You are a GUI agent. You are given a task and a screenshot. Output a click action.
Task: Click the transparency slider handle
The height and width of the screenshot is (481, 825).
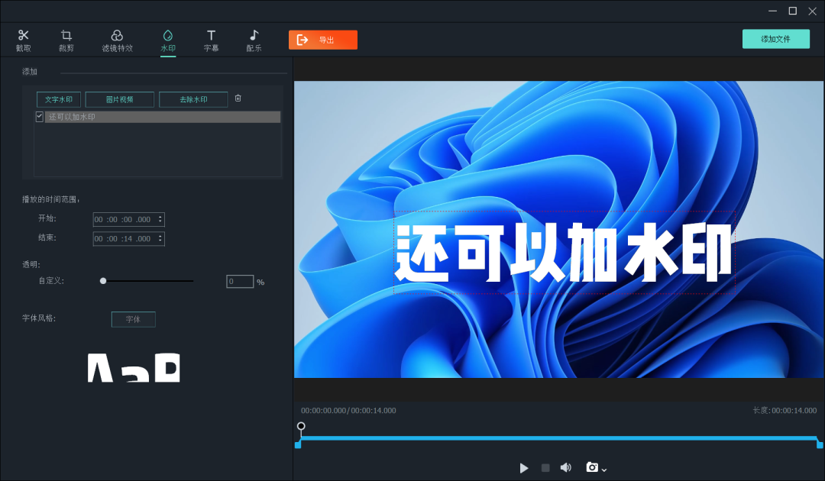coord(103,281)
